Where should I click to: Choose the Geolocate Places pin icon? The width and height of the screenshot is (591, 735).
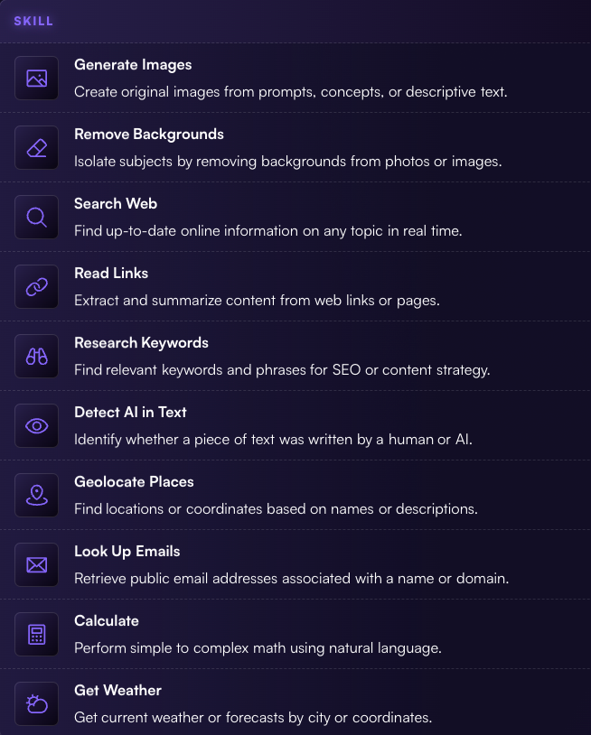36,495
